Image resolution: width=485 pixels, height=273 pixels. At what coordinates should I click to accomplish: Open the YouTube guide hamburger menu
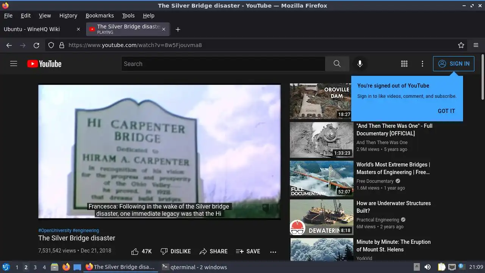pos(14,64)
